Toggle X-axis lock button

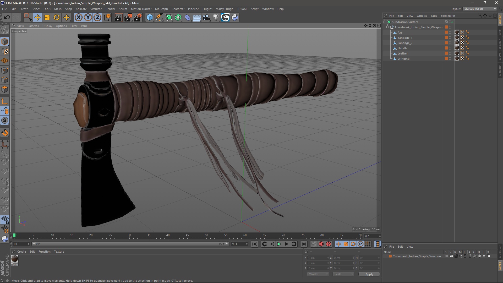coord(78,18)
